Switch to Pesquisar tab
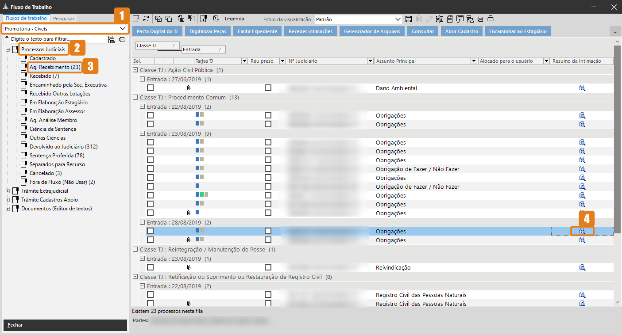Screen dimensions: 622x335 click(x=64, y=19)
